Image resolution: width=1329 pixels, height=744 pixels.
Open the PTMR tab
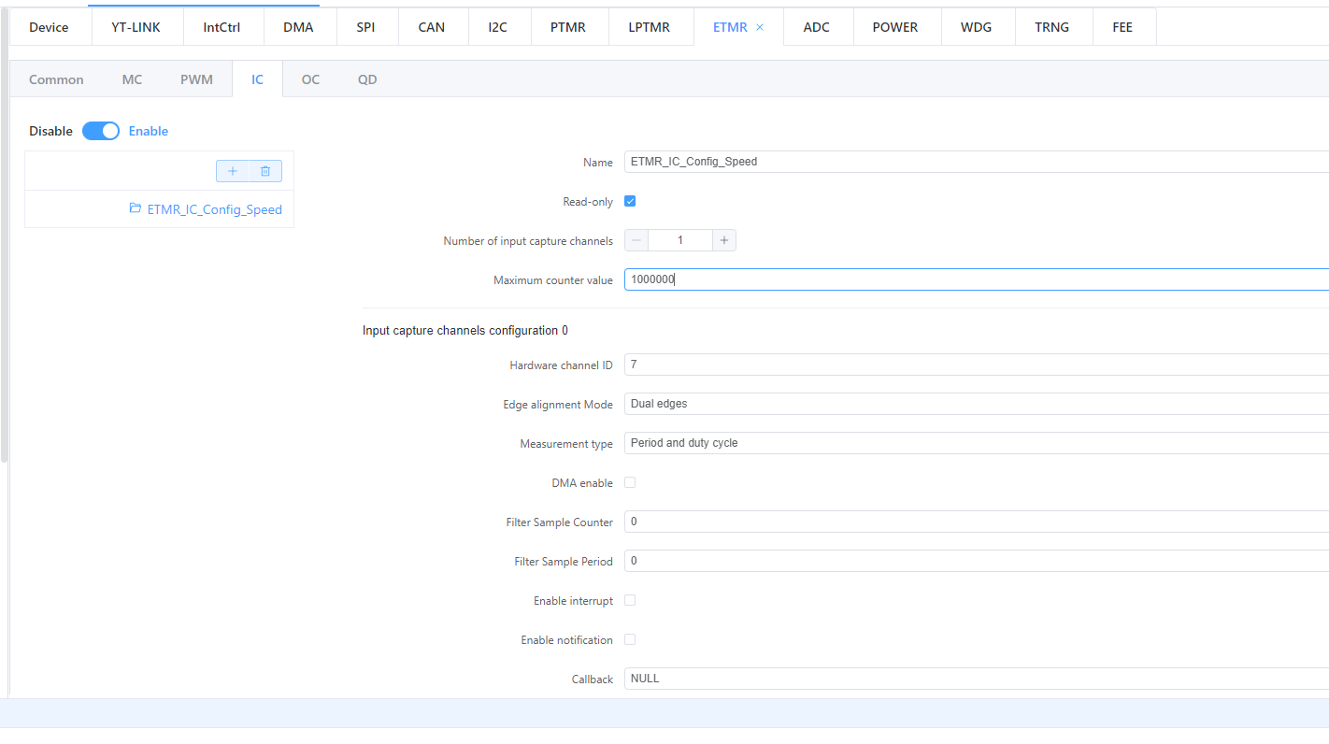click(x=568, y=27)
